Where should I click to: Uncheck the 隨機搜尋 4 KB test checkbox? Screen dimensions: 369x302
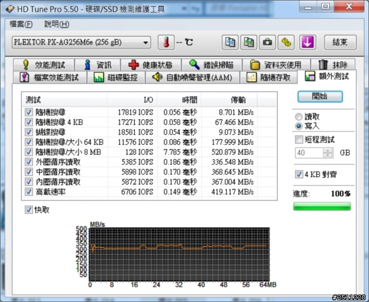(x=29, y=122)
